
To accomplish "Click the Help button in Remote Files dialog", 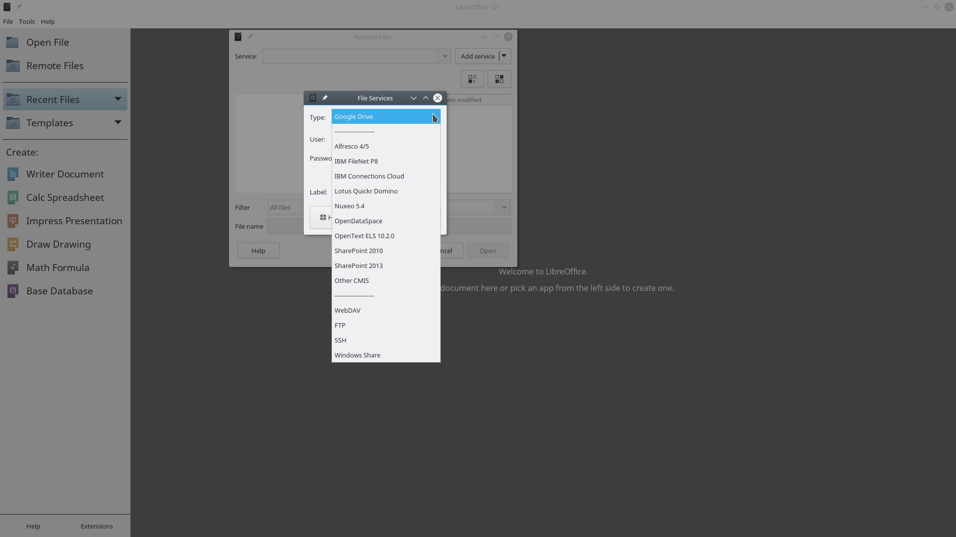I will coord(258,251).
